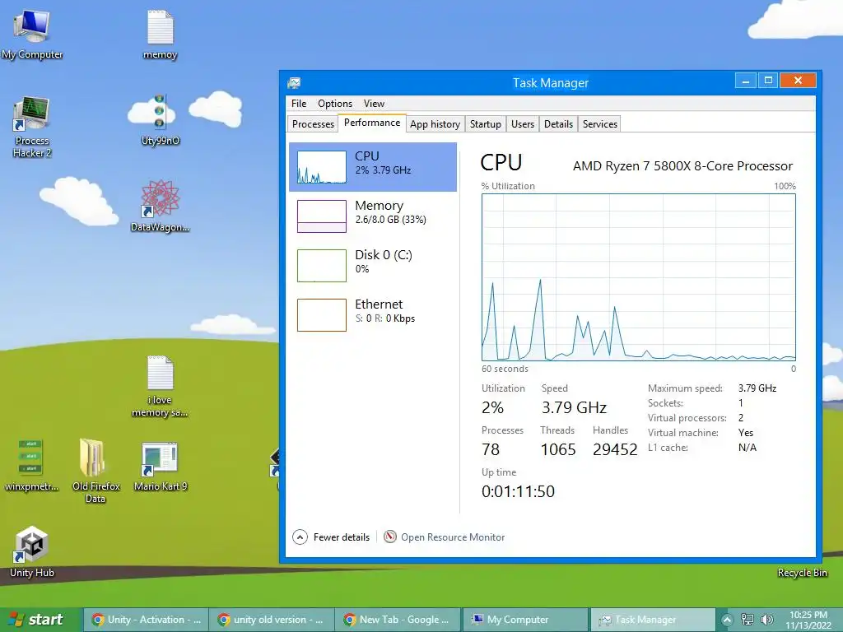Click the Speed value 3.79 GHz
The image size is (843, 632).
point(574,407)
